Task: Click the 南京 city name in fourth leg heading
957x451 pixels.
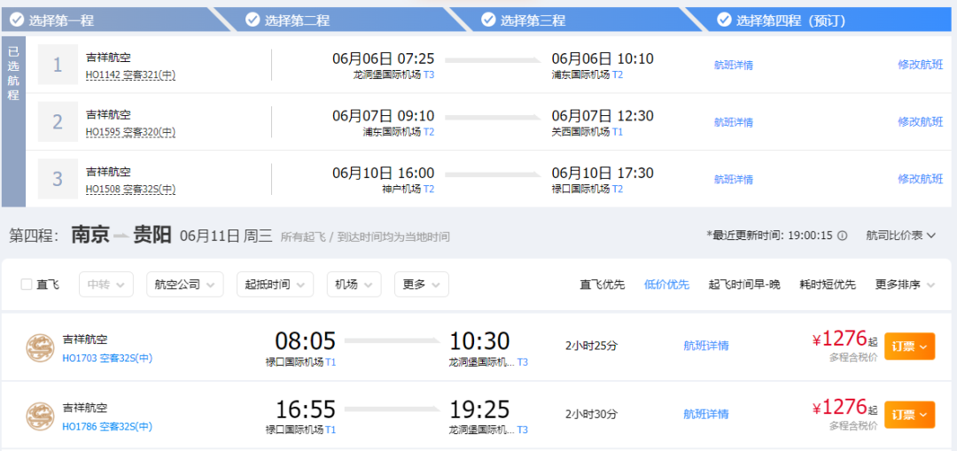Action: point(90,235)
